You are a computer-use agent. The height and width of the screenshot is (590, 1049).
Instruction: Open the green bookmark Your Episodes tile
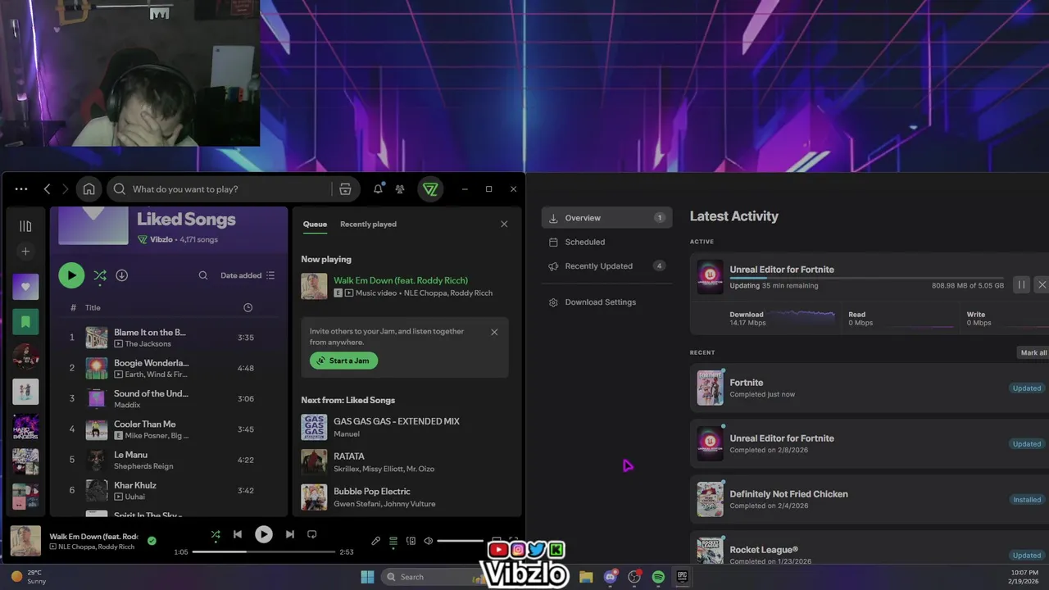pos(25,321)
